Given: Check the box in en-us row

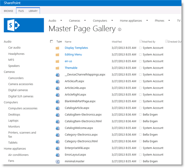Looking at the screenshot, I should (x=140, y=61).
